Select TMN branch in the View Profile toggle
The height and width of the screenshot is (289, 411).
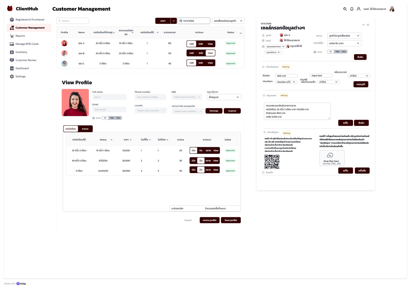[112, 118]
